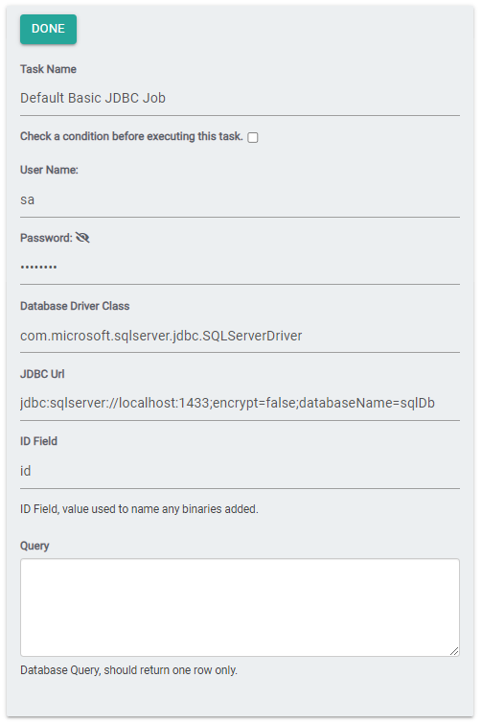Viewport: 482px width, 724px height.
Task: Focus the Task Name input field
Action: [240, 99]
